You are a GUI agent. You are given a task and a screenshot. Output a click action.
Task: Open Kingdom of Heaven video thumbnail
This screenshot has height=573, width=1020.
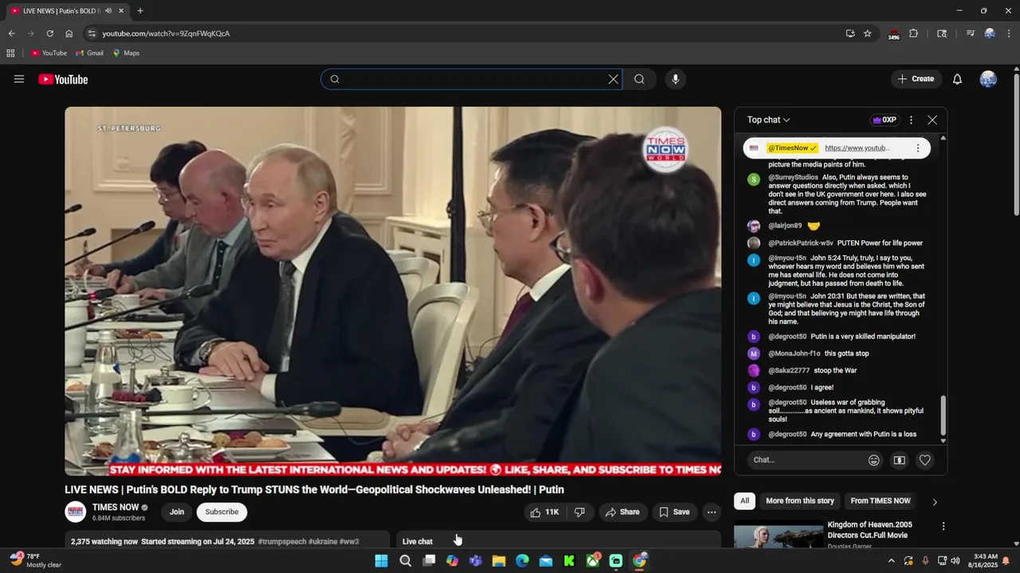pyautogui.click(x=779, y=535)
